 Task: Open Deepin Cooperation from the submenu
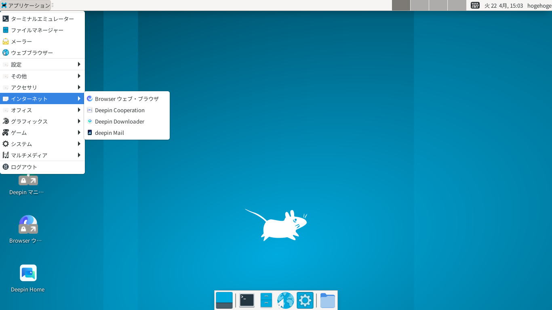click(127, 110)
